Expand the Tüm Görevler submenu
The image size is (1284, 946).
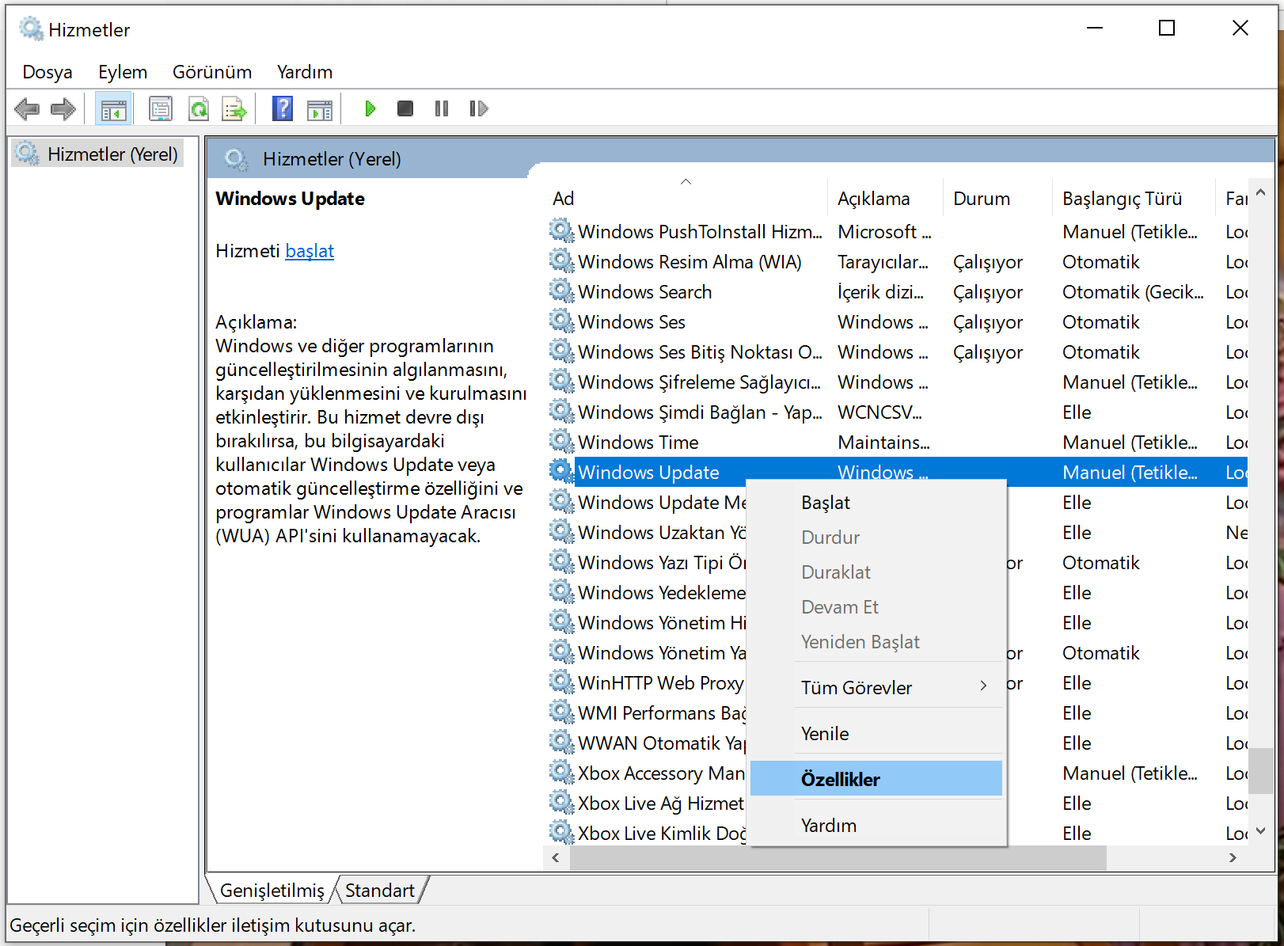click(857, 687)
